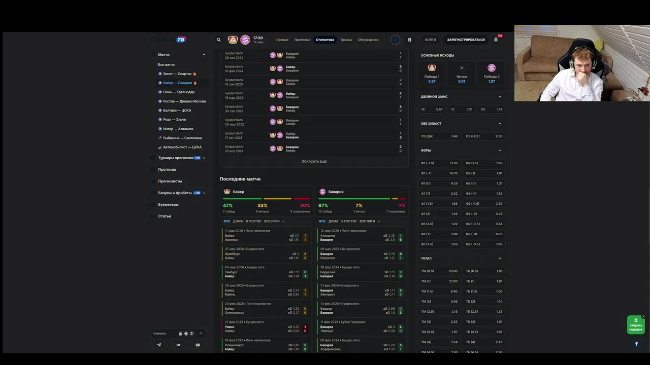Switch to the Тренды tab
The width and height of the screenshot is (650, 365).
pyautogui.click(x=346, y=40)
